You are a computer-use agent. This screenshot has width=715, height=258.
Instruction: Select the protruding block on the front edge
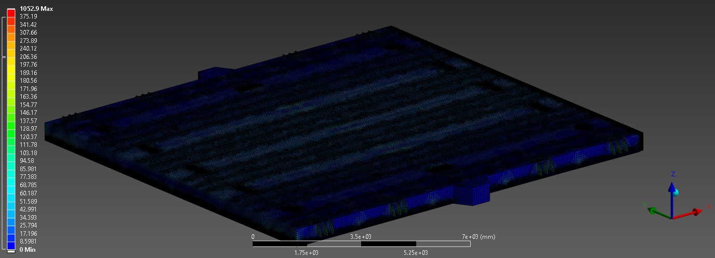pos(471,191)
